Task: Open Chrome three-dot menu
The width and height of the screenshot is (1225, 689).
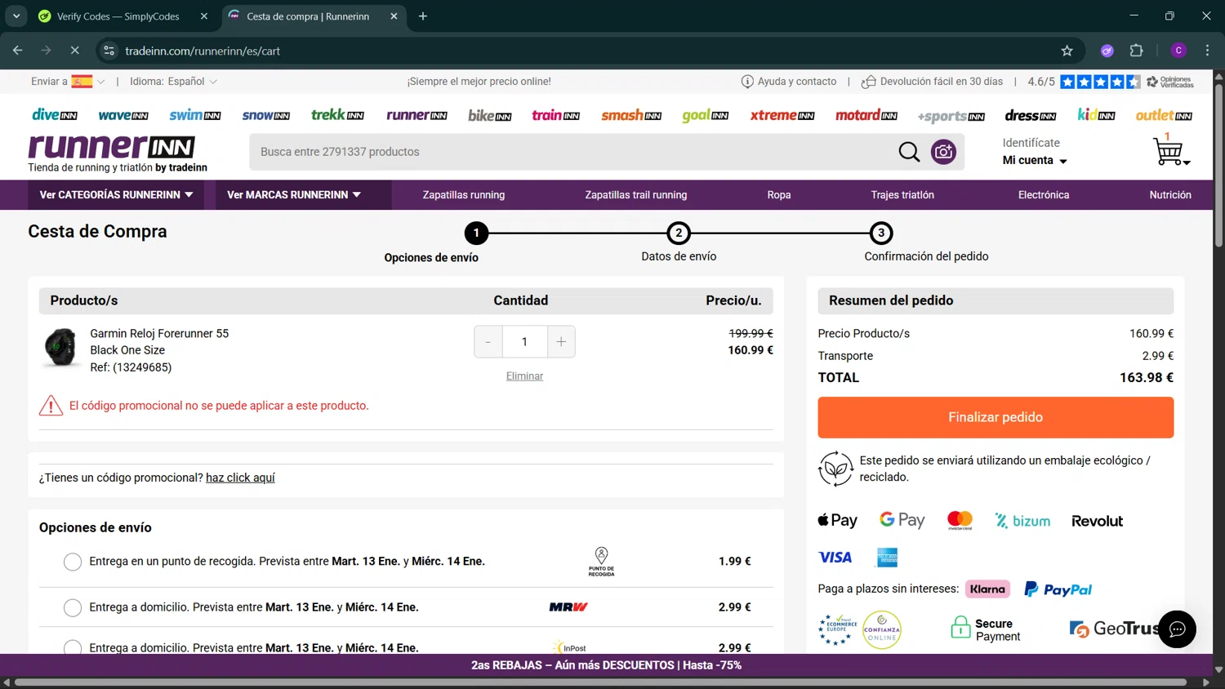Action: (x=1207, y=51)
